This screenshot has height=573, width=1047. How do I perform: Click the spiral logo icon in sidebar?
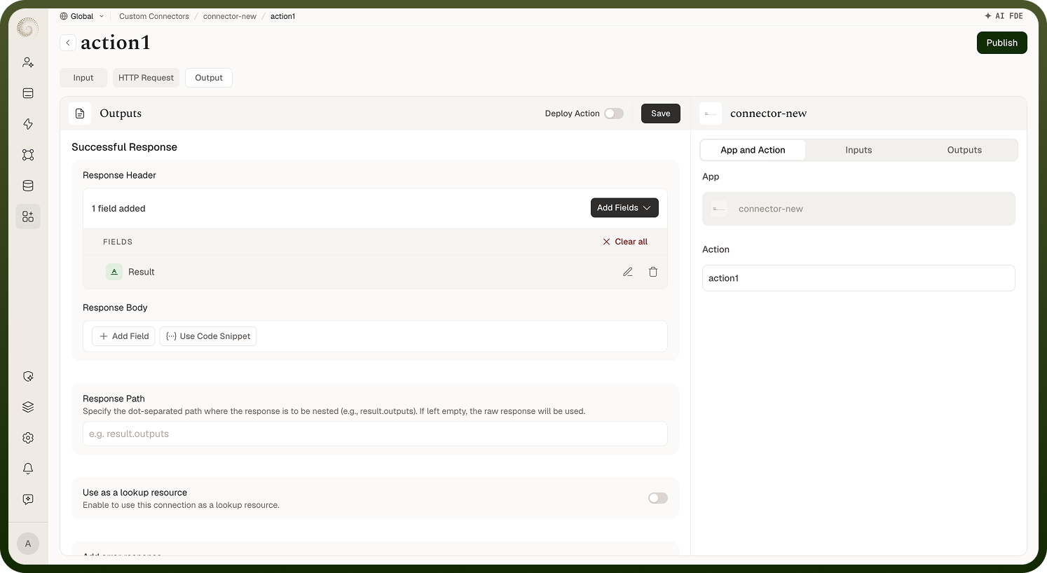[27, 27]
